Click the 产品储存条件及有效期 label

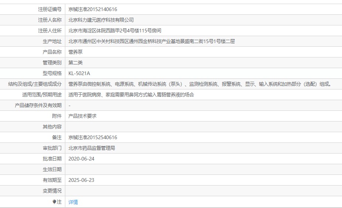[x=38, y=105]
